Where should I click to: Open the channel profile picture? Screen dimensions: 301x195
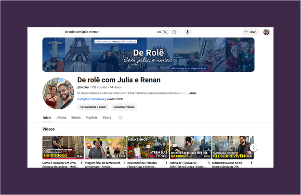click(58, 93)
